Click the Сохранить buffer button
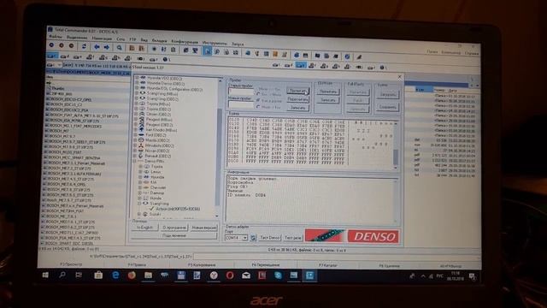Screen dimensions: 547x308 pos(387,107)
